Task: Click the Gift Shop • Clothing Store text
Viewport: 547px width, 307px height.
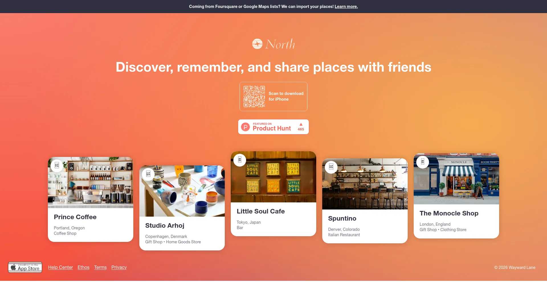Action: [443, 230]
